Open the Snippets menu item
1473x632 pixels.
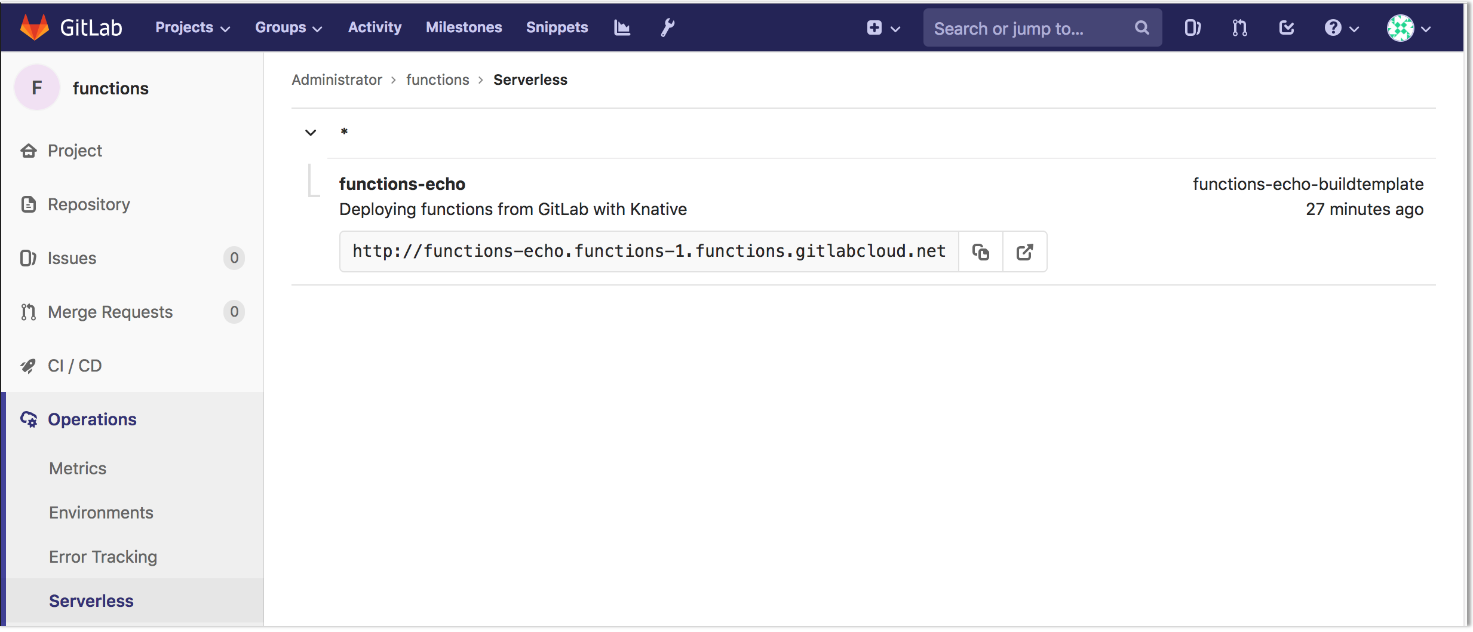tap(557, 27)
